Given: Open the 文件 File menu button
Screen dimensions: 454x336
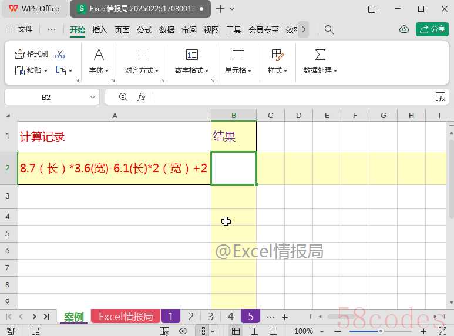Looking at the screenshot, I should pos(21,29).
